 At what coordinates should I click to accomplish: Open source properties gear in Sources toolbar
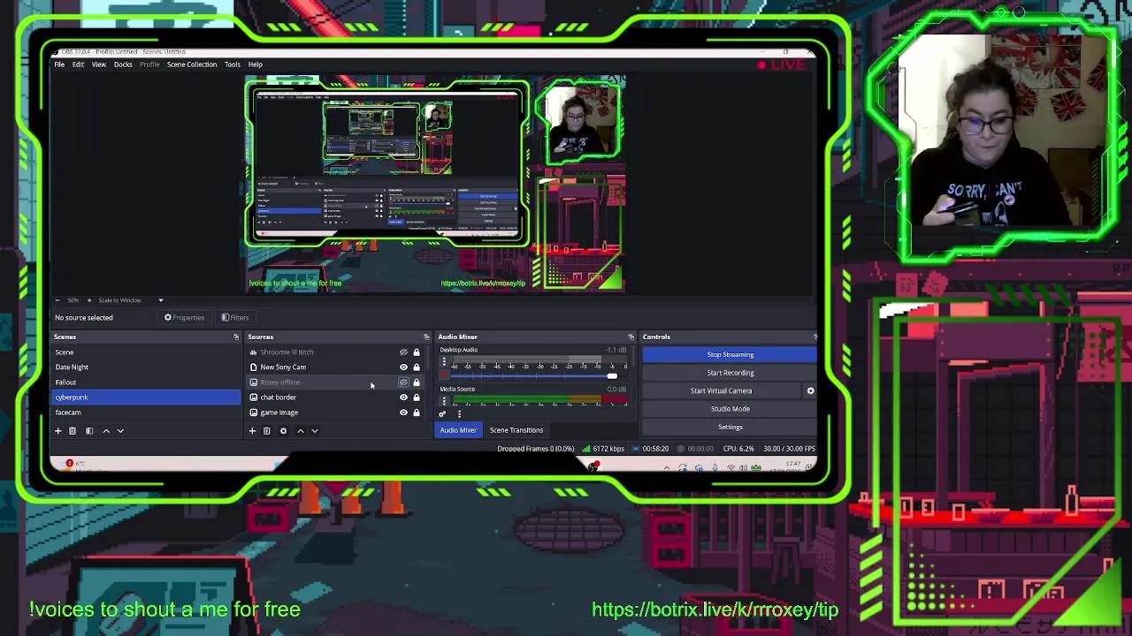[283, 431]
